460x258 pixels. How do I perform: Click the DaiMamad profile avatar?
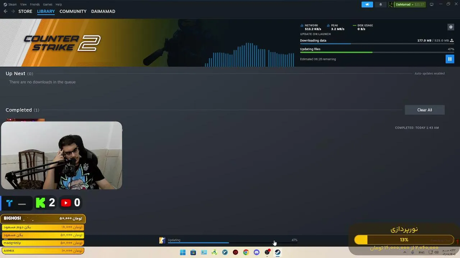tap(391, 4)
